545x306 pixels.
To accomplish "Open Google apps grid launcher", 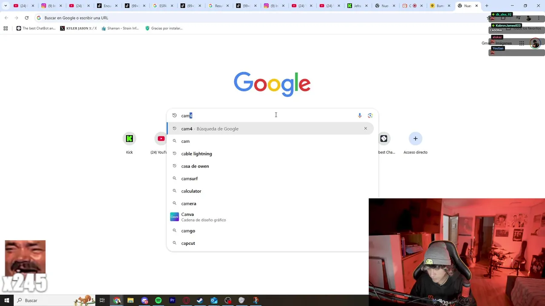I will [522, 43].
